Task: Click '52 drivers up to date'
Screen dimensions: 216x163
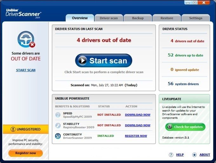Action: click(x=186, y=55)
